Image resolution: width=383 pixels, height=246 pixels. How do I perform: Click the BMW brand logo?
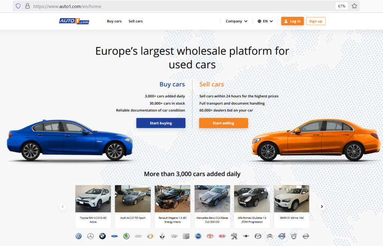coord(102,236)
